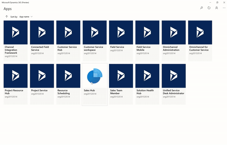Screen dimensions: 227x145
Task: Open the Omnichannel Administration app icon
Action: tap(174, 32)
